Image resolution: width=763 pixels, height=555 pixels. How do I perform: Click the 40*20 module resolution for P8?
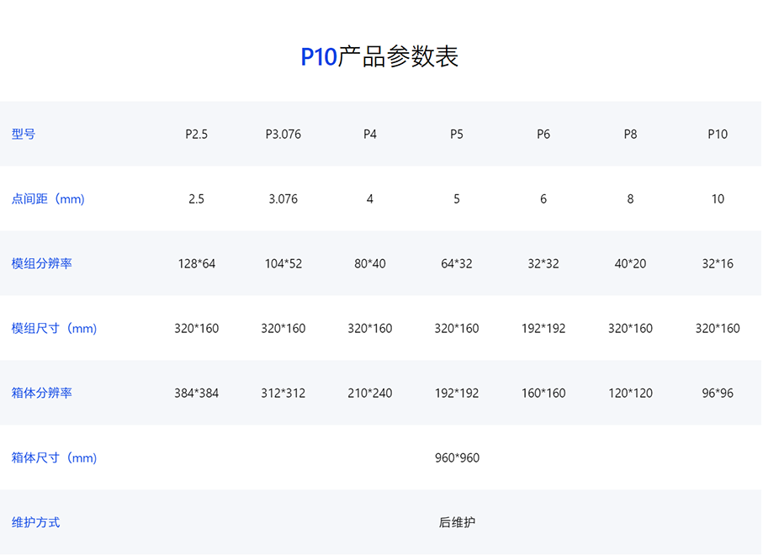coord(630,263)
